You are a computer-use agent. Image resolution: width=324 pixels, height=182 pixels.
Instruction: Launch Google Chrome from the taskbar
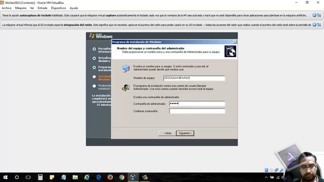[121, 177]
